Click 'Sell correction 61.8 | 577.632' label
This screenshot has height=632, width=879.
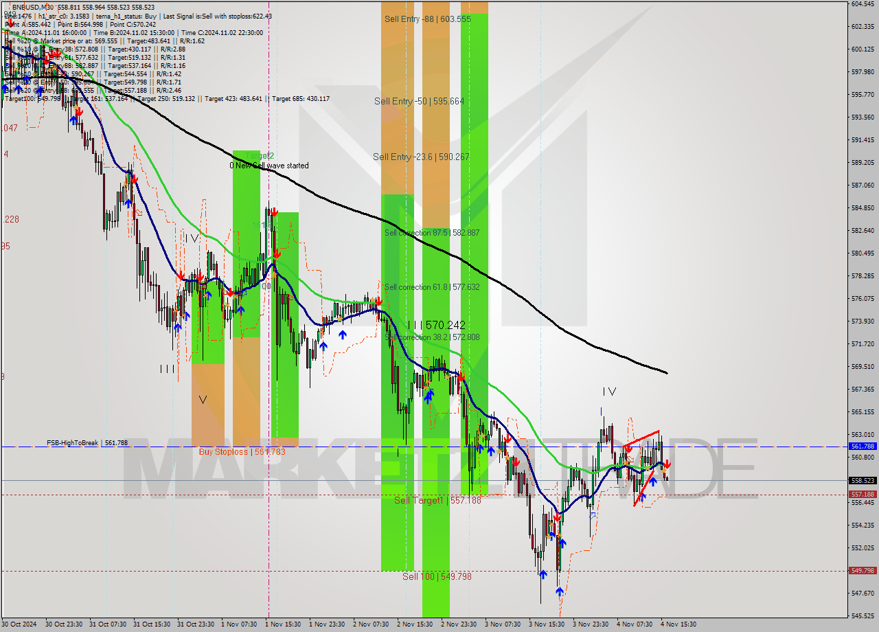pyautogui.click(x=432, y=287)
